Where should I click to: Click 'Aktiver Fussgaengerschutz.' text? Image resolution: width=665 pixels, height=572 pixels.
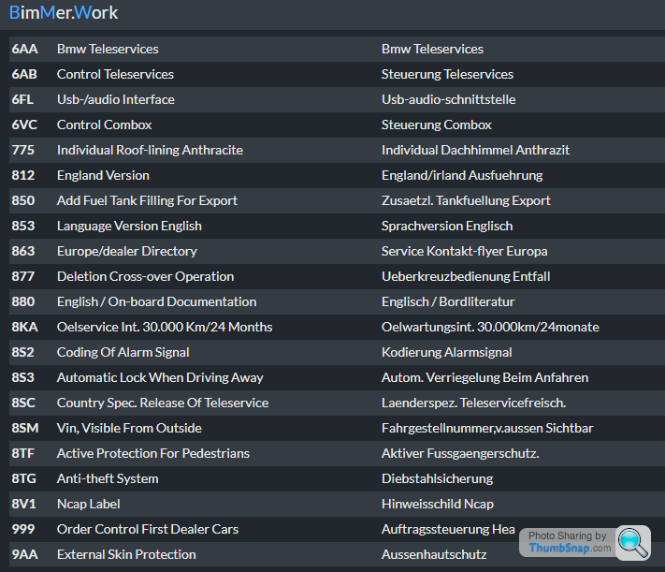(x=460, y=453)
